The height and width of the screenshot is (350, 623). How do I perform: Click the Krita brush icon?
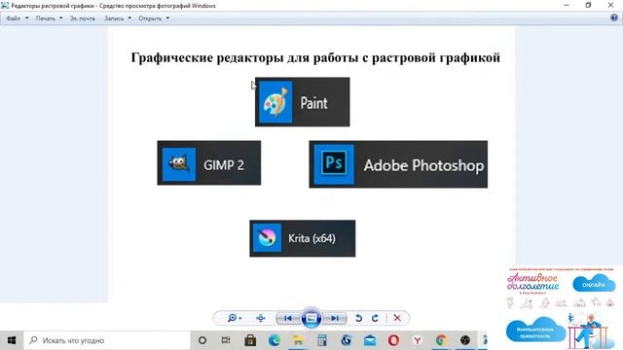pyautogui.click(x=267, y=238)
